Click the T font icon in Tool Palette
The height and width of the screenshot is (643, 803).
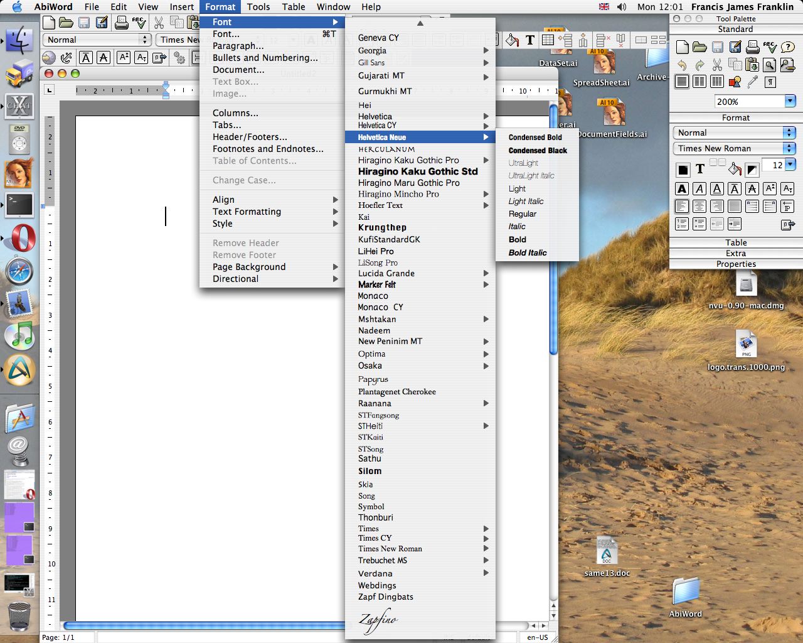click(700, 170)
